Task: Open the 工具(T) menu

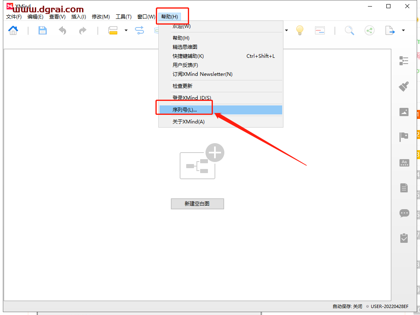Action: click(123, 17)
